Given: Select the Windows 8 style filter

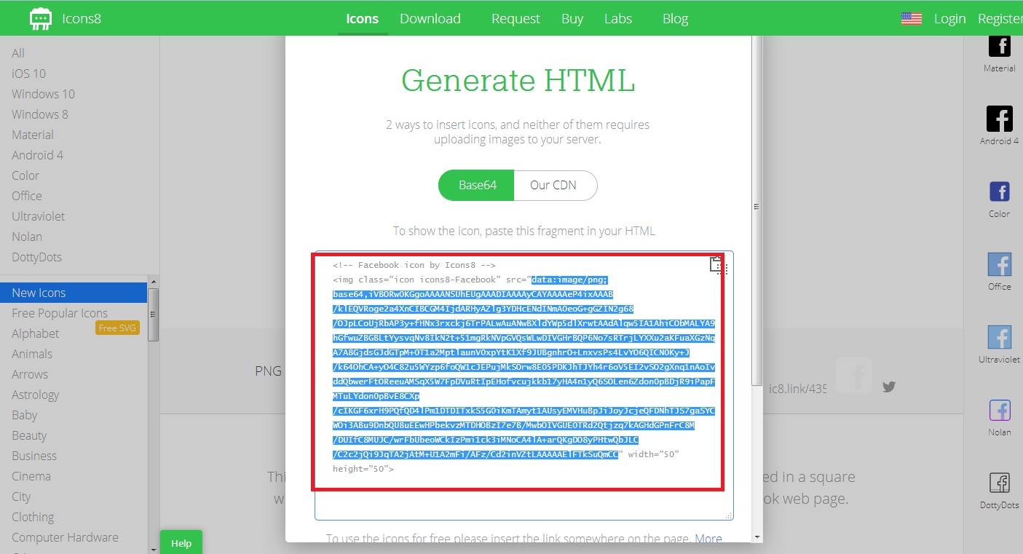Looking at the screenshot, I should pyautogui.click(x=40, y=114).
